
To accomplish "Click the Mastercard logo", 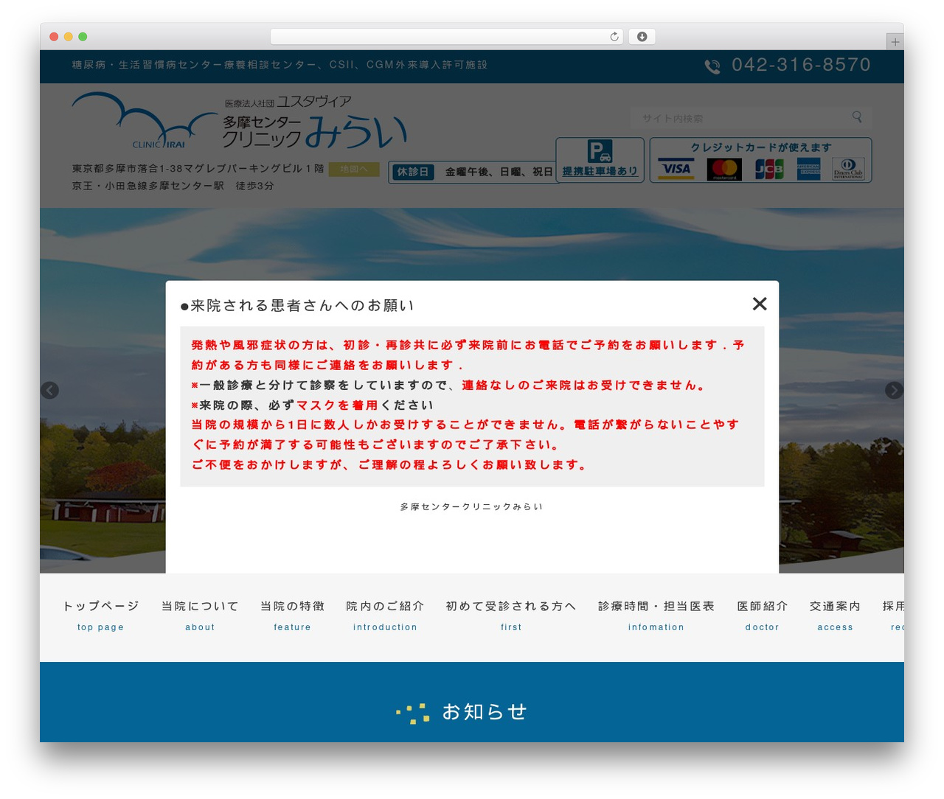I will (724, 169).
